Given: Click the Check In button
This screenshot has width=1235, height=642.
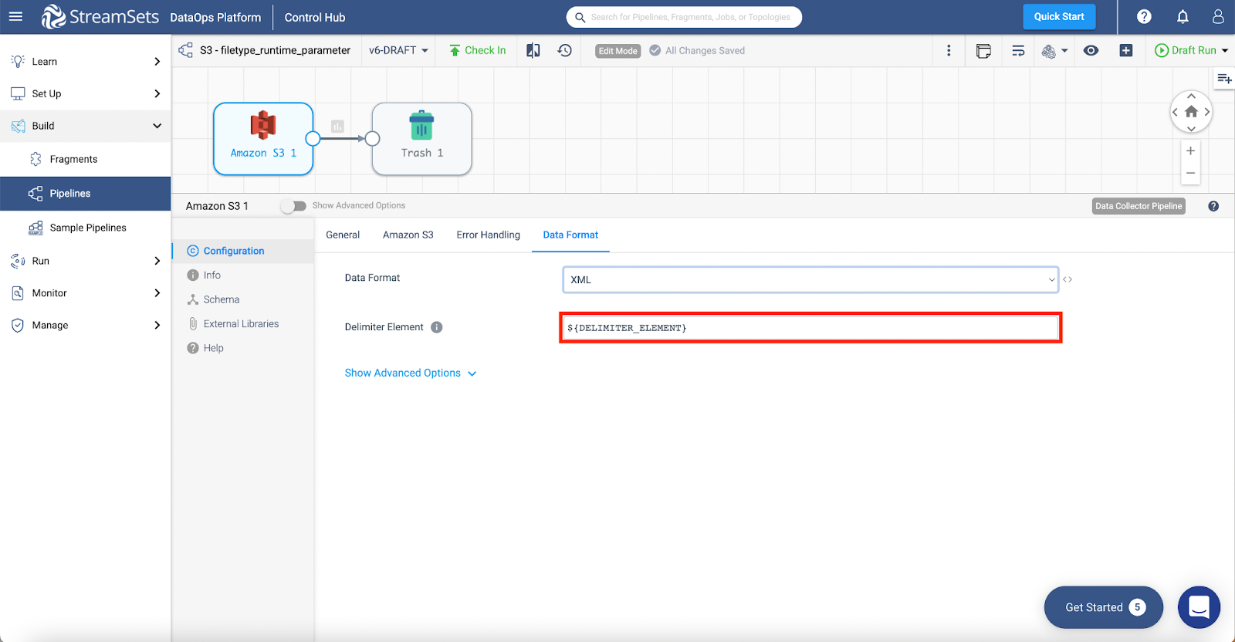Looking at the screenshot, I should coord(478,50).
